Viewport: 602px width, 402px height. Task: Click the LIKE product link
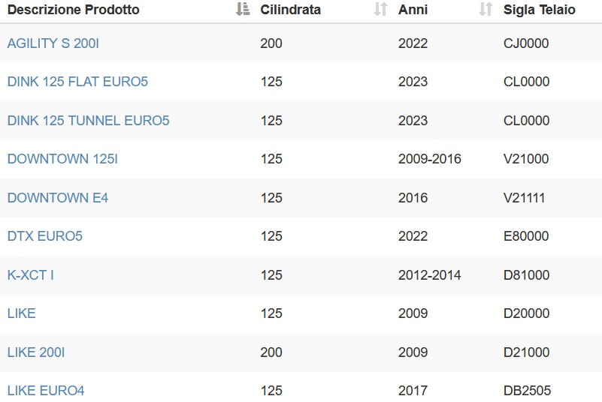pyautogui.click(x=22, y=313)
